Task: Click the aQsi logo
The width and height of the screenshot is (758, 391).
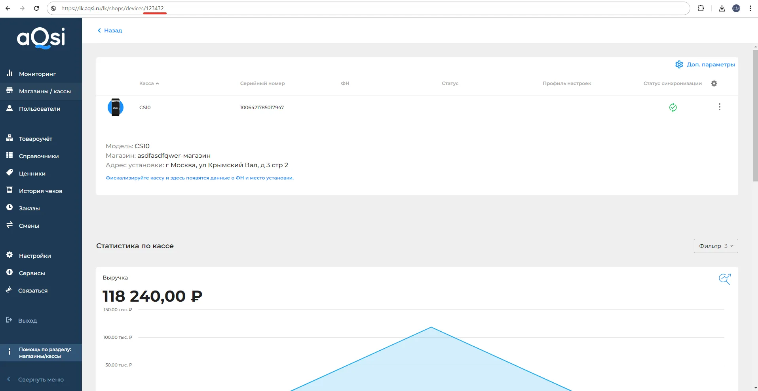Action: tap(41, 38)
